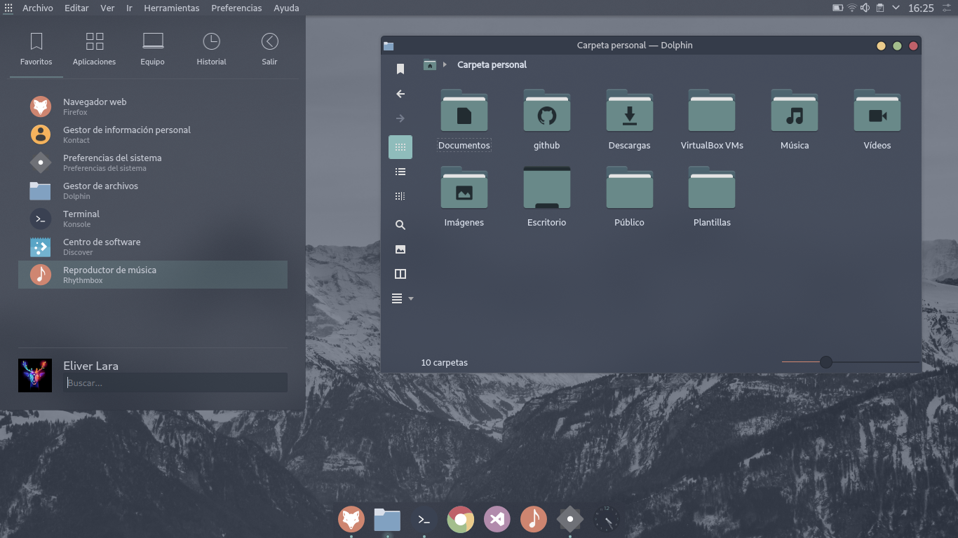
Task: Expand the hamburger menu dropdown in Dolphin
Action: 402,298
